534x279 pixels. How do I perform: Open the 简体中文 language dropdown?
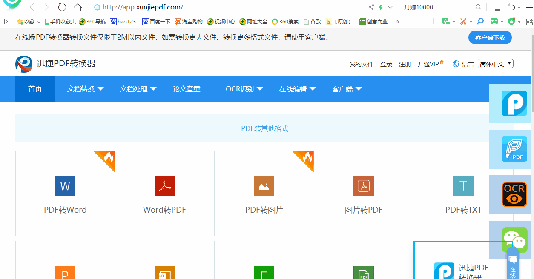click(x=496, y=64)
